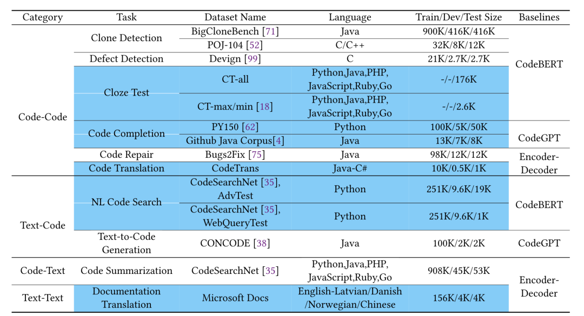Viewport: 584px width, 316px height.
Task: Click the 'NL Code Search' task cell
Action: [127, 202]
